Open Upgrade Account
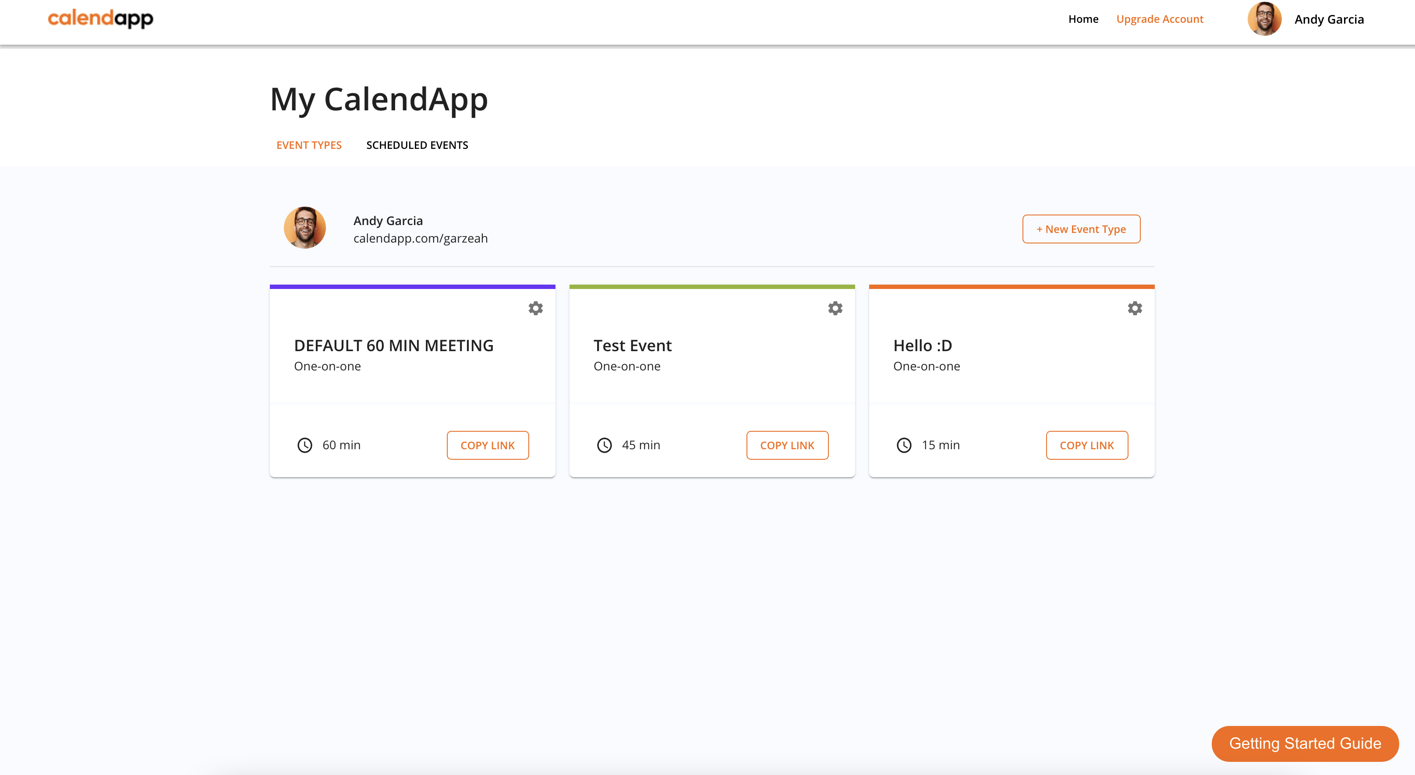 [1160, 19]
